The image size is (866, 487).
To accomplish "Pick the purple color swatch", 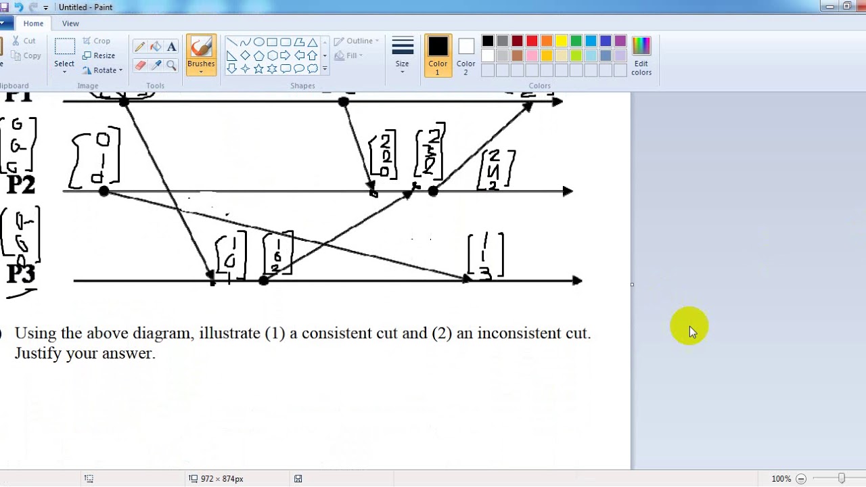I will [x=621, y=41].
